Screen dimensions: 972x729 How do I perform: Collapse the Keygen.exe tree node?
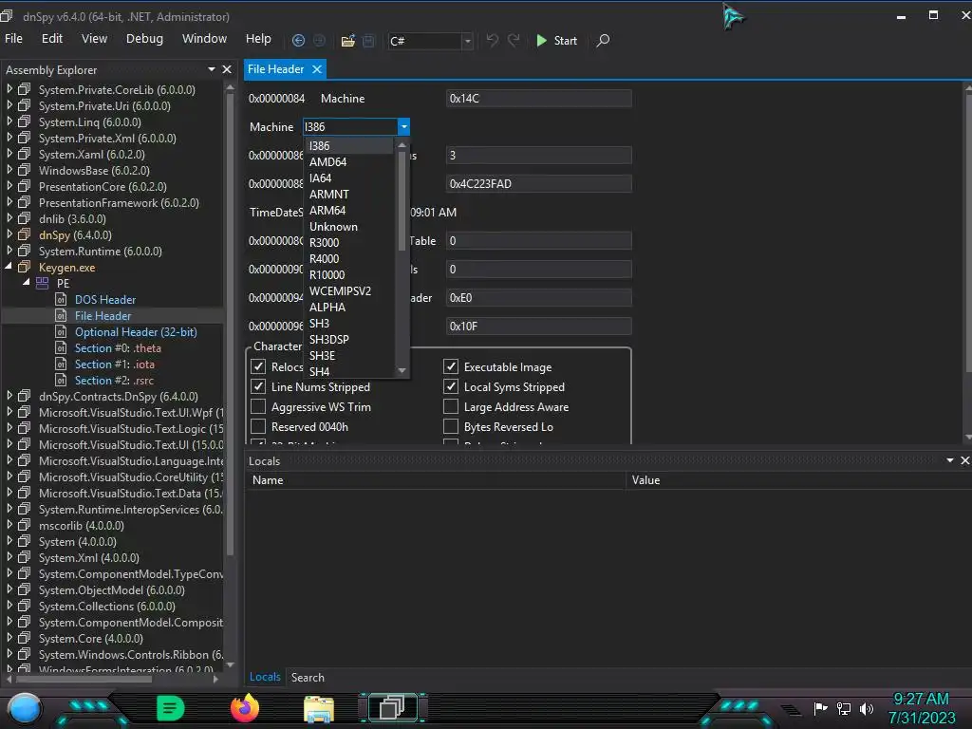[x=9, y=267]
